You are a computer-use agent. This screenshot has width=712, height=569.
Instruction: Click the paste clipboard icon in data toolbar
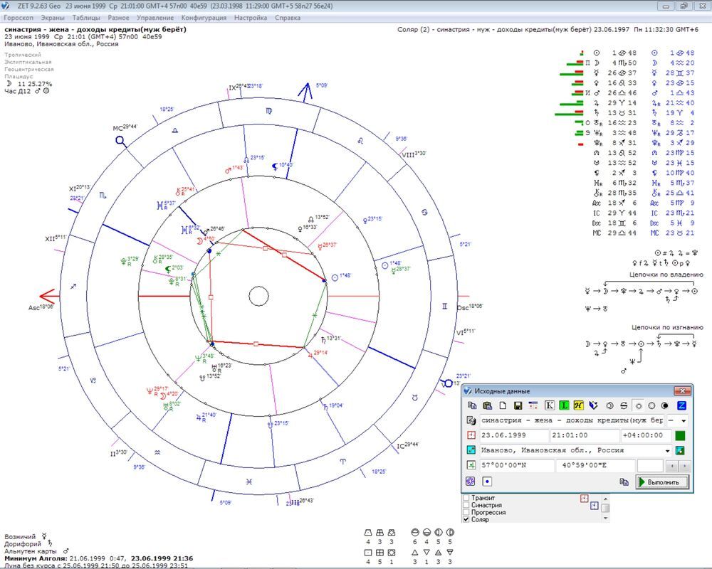(x=487, y=405)
